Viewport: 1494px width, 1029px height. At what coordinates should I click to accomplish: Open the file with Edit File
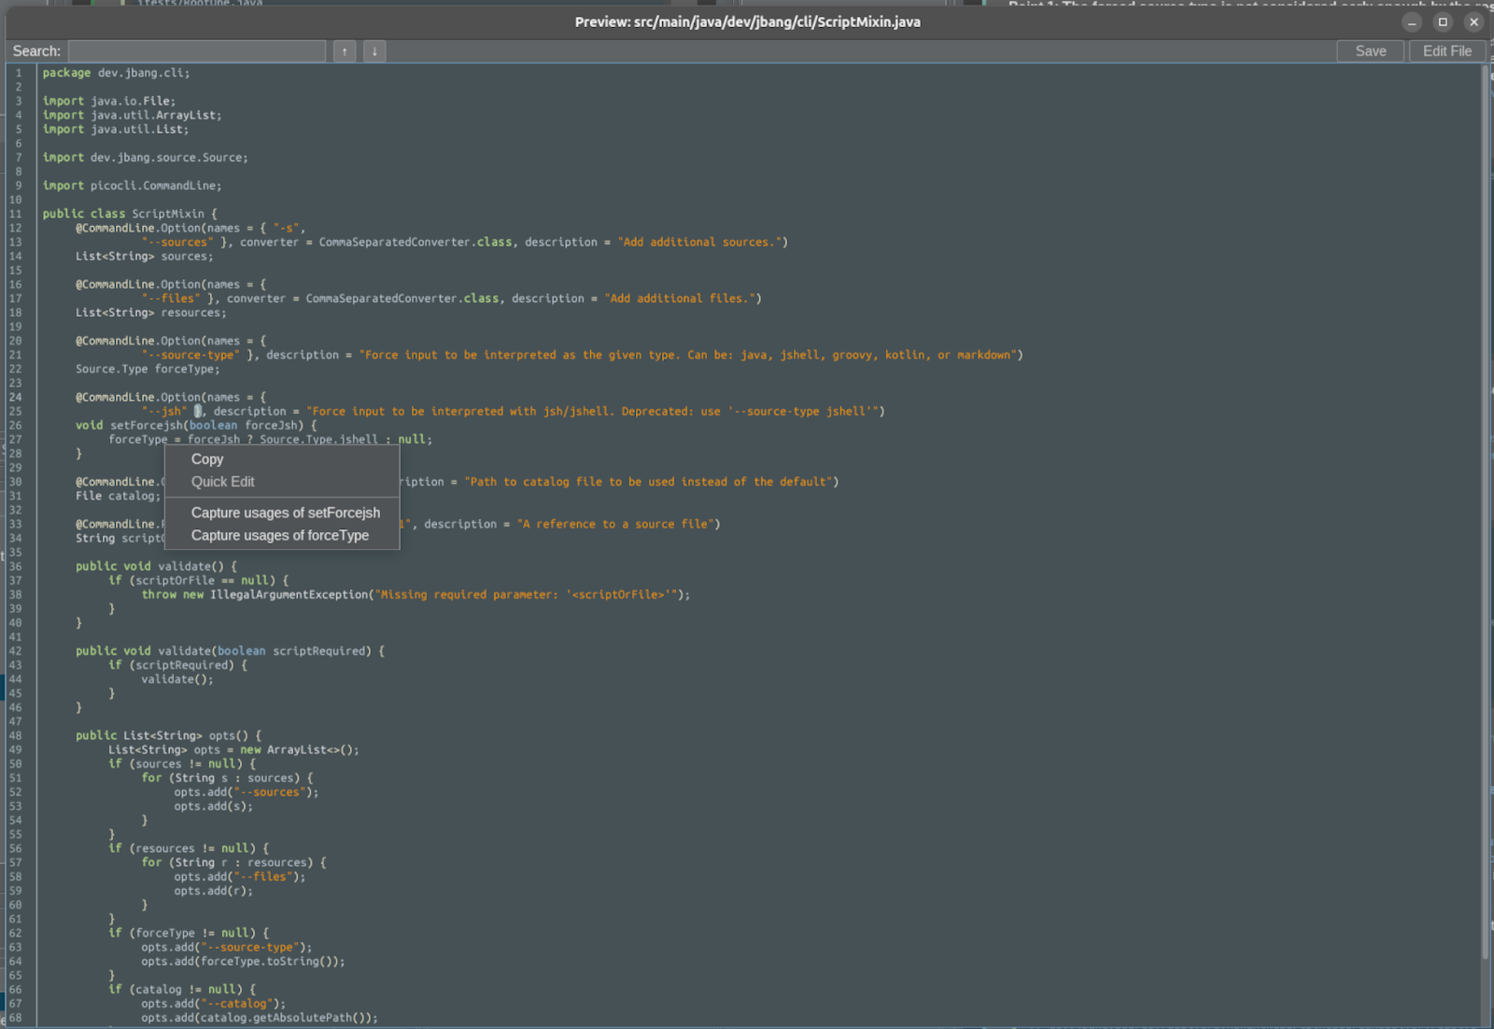1446,51
